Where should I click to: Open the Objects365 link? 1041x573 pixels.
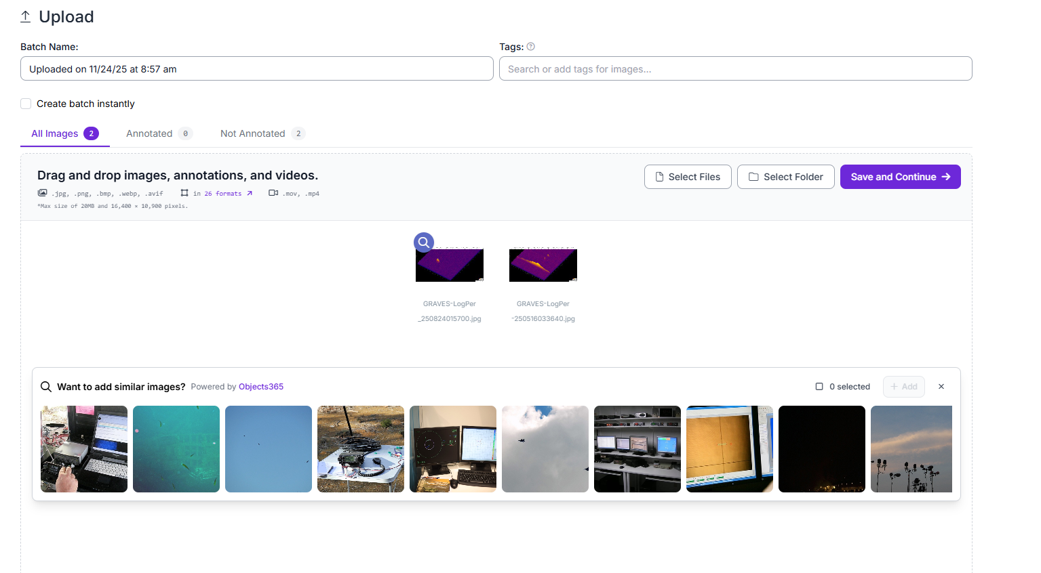261,387
